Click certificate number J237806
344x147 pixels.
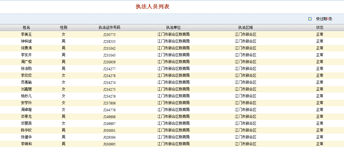tap(110, 103)
